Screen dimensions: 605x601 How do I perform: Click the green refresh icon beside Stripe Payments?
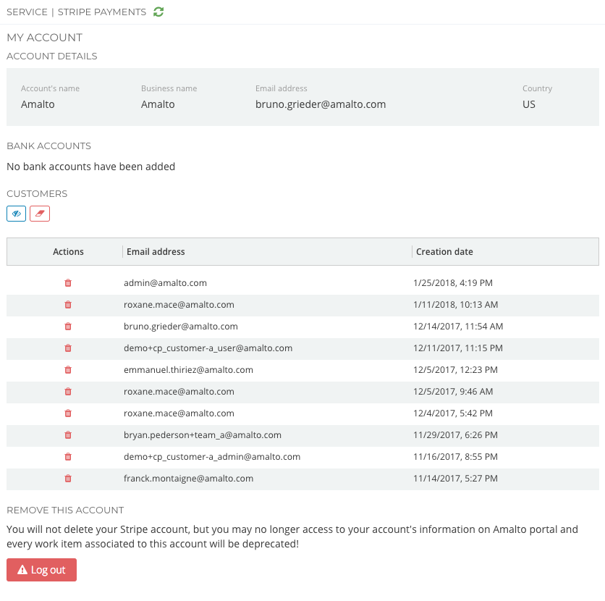159,12
